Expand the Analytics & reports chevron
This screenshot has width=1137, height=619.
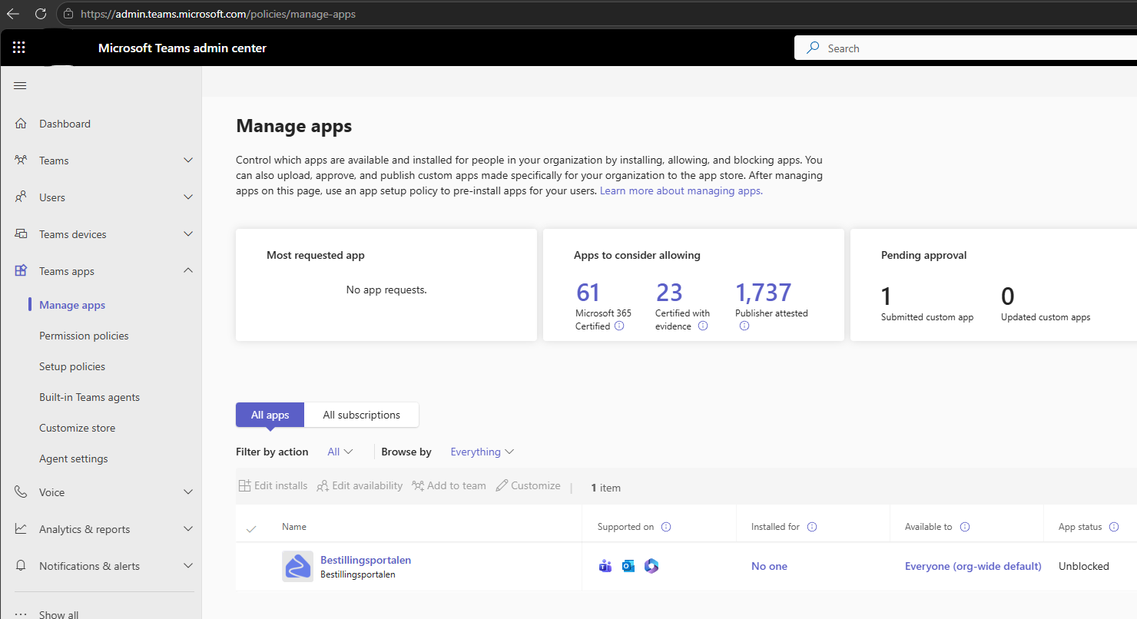click(x=188, y=528)
